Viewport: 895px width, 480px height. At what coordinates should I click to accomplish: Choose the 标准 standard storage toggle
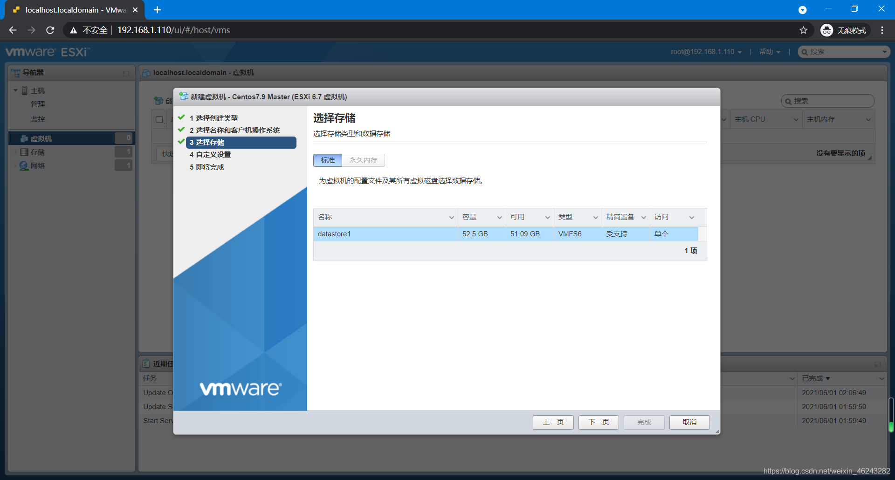click(328, 160)
